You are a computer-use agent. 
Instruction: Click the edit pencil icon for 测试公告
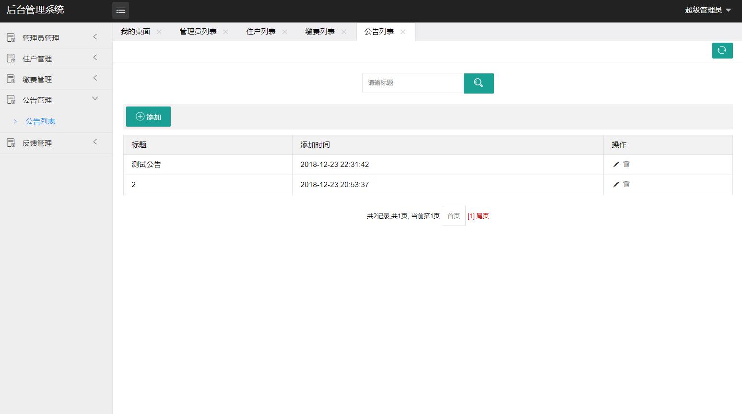(616, 164)
